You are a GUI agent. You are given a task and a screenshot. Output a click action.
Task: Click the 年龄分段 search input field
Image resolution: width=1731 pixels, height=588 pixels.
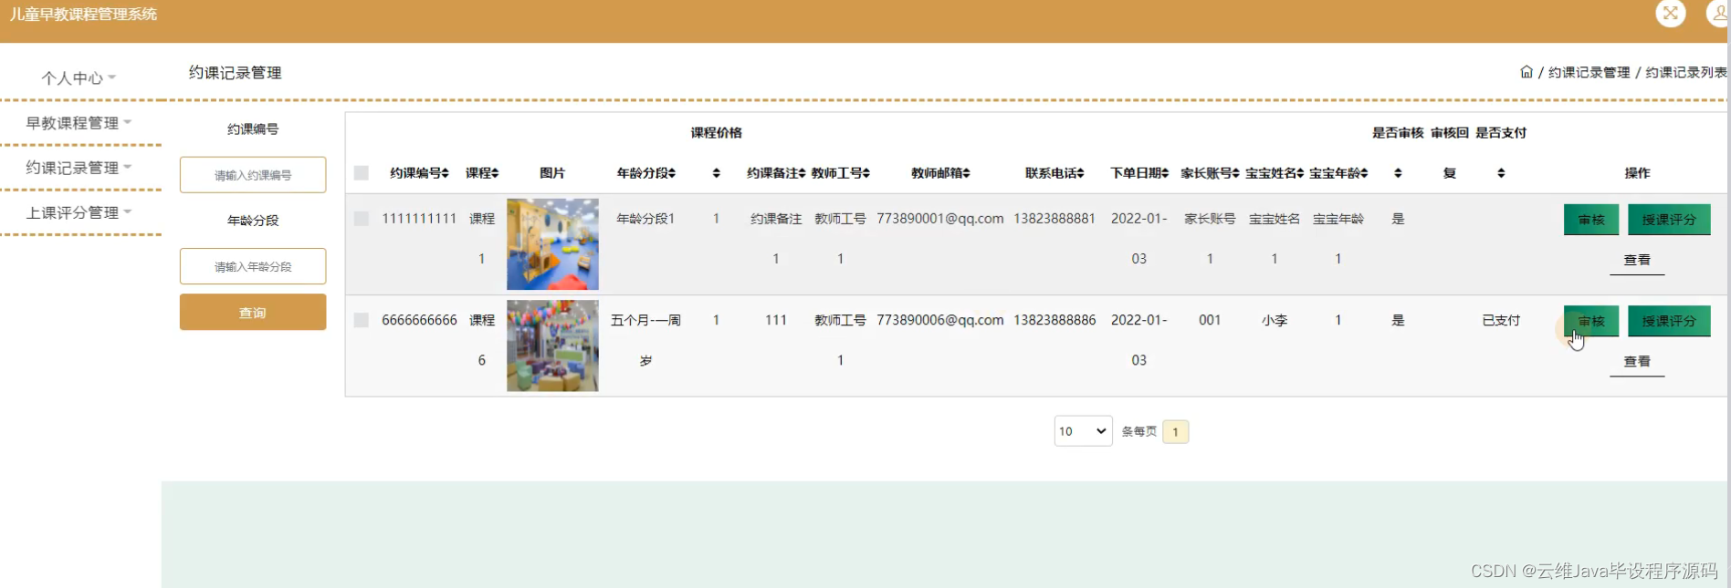point(253,266)
